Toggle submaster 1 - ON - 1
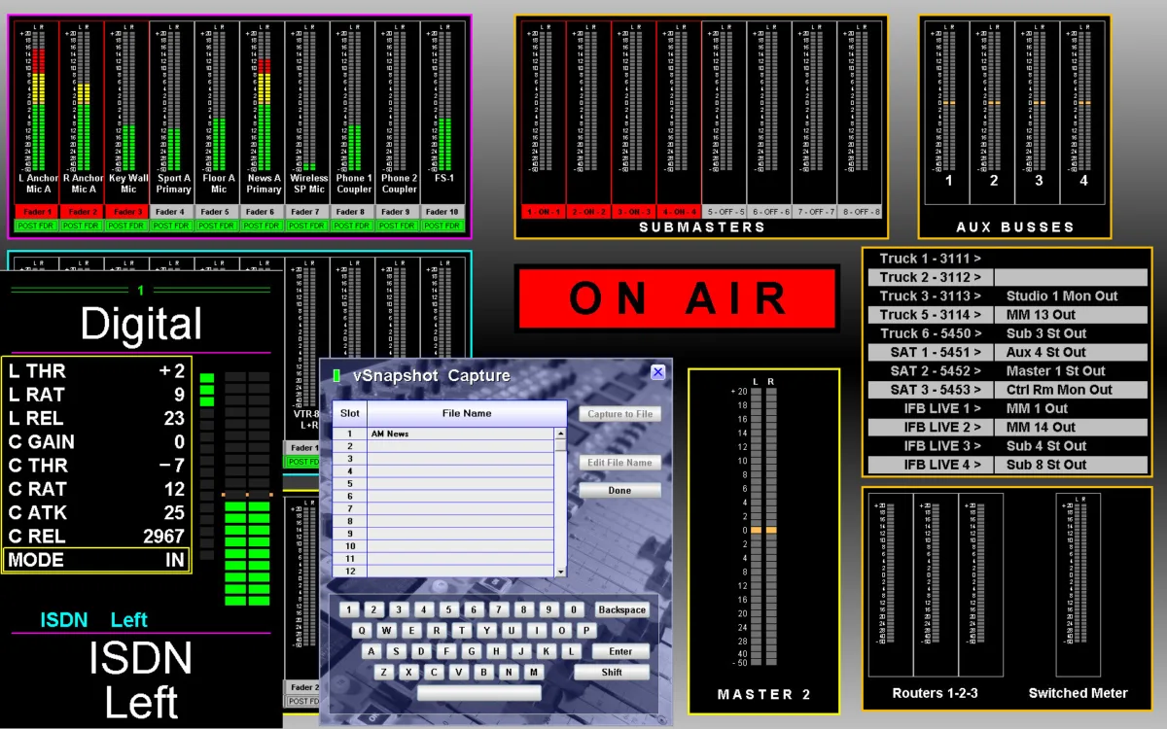The image size is (1167, 729). (x=544, y=212)
